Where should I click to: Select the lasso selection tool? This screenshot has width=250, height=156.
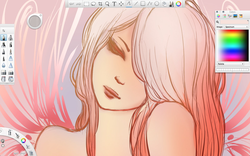tap(93, 4)
